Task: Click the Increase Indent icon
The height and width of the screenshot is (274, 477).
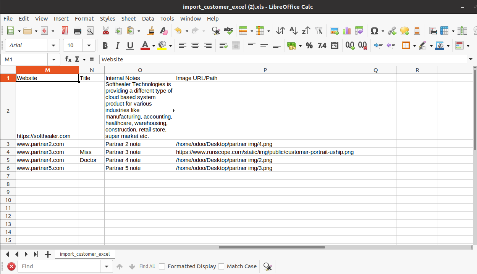Action: point(378,45)
